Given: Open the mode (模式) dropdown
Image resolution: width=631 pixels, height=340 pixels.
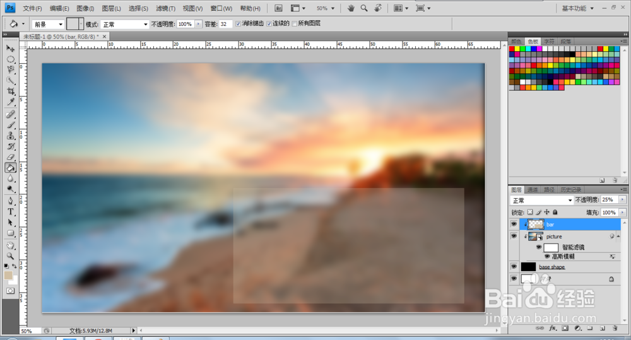Looking at the screenshot, I should coord(125,24).
